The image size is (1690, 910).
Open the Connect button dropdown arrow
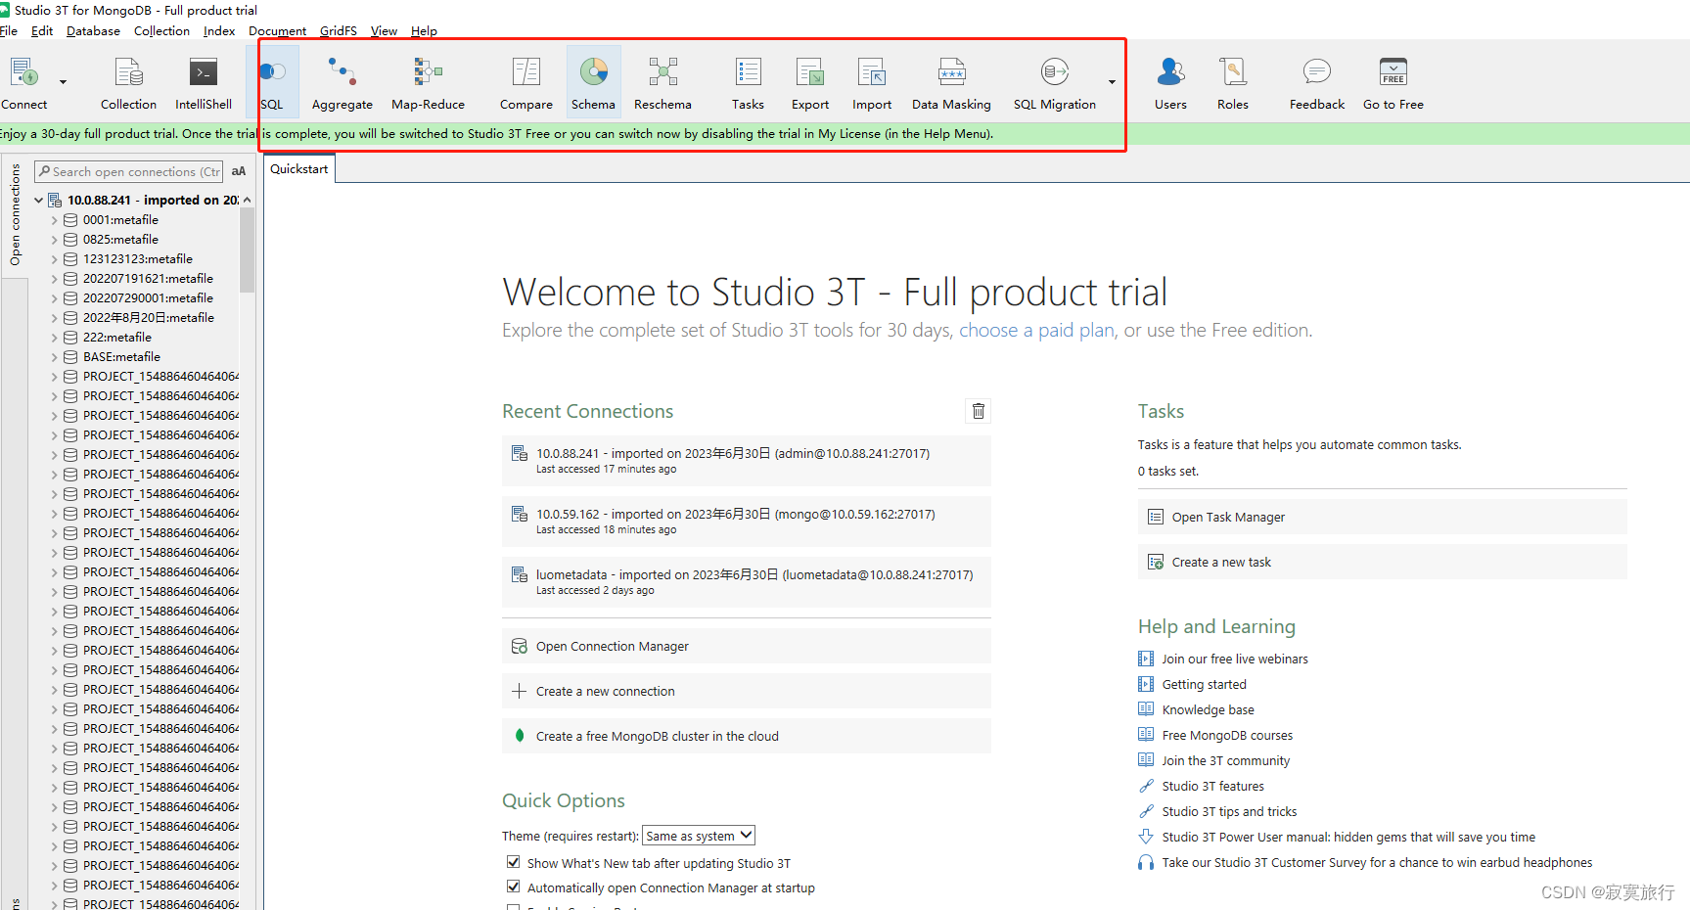click(x=63, y=82)
